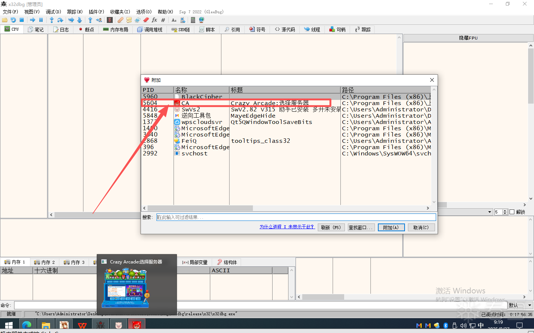534x333 pixels.
Task: Toggle the 解锁 checkbox
Action: (512, 212)
